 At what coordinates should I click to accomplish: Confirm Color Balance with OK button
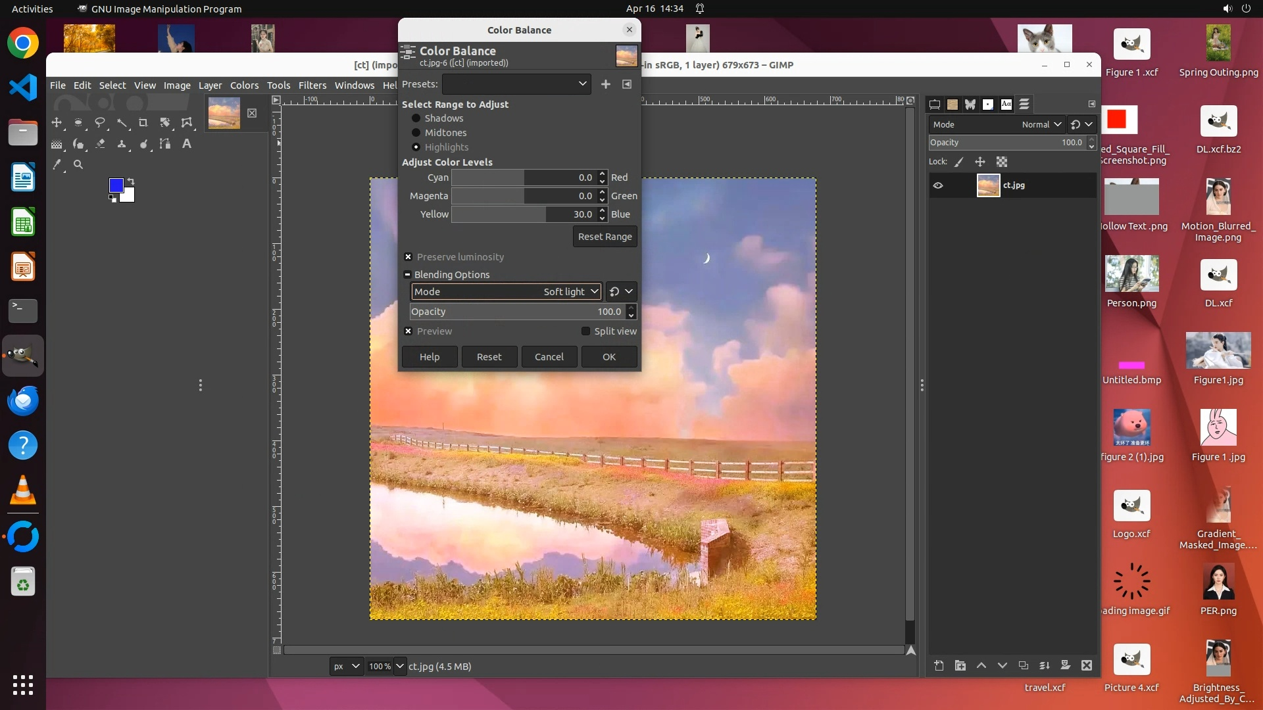608,357
